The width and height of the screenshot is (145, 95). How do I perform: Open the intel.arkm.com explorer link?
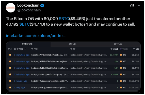[36, 36]
